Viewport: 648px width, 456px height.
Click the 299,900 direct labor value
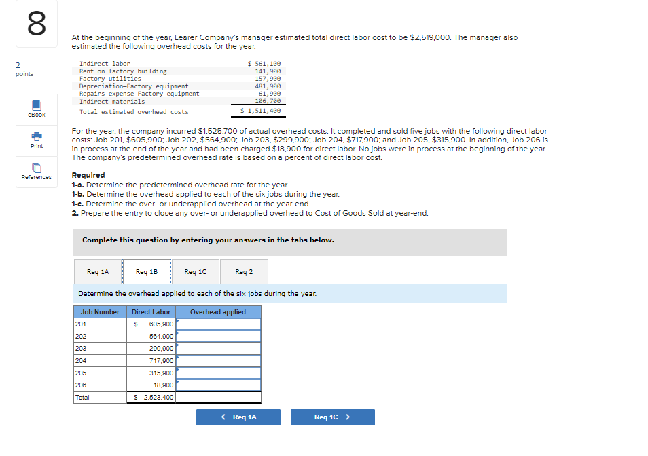pyautogui.click(x=161, y=349)
